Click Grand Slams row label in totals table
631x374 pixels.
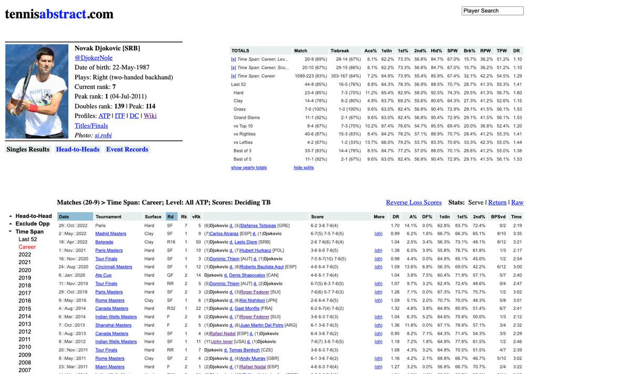pos(247,118)
